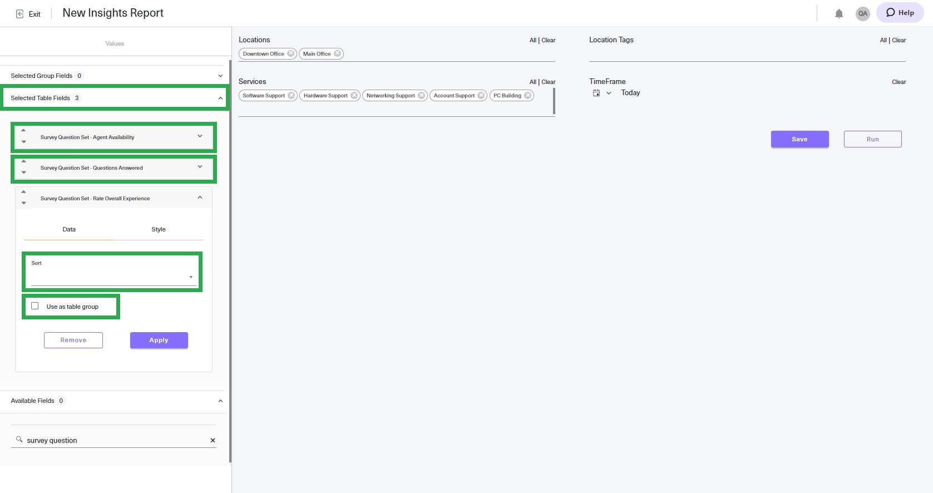The image size is (933, 493).
Task: Move Agent Availability field down
Action: (x=23, y=142)
